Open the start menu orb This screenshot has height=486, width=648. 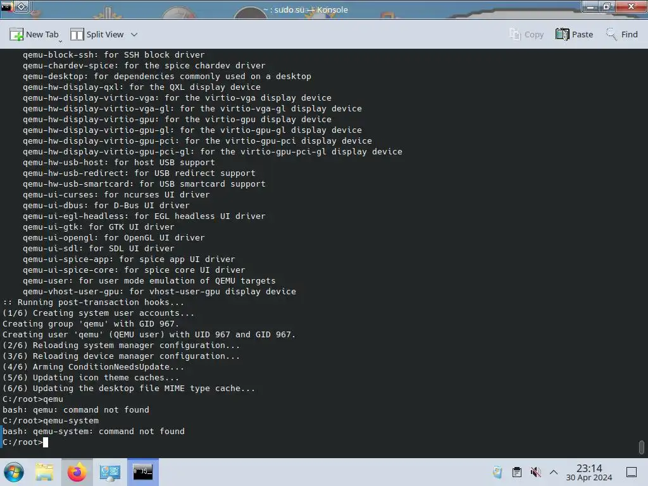point(14,472)
